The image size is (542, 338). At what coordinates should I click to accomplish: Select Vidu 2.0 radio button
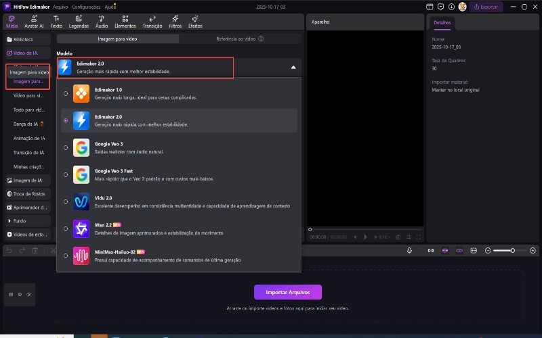(x=66, y=201)
